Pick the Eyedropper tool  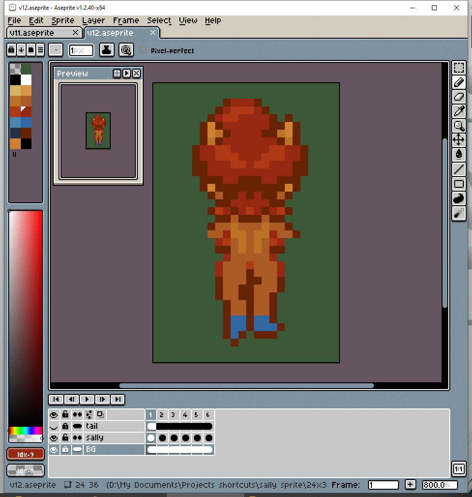point(458,111)
